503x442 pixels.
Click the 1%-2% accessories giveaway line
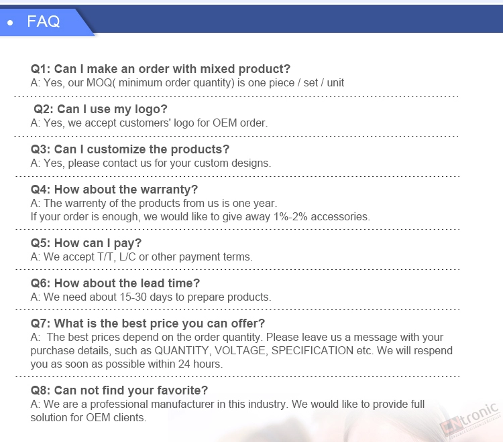pyautogui.click(x=200, y=217)
